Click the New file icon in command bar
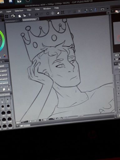120x160 pixels. [x=19, y=16]
